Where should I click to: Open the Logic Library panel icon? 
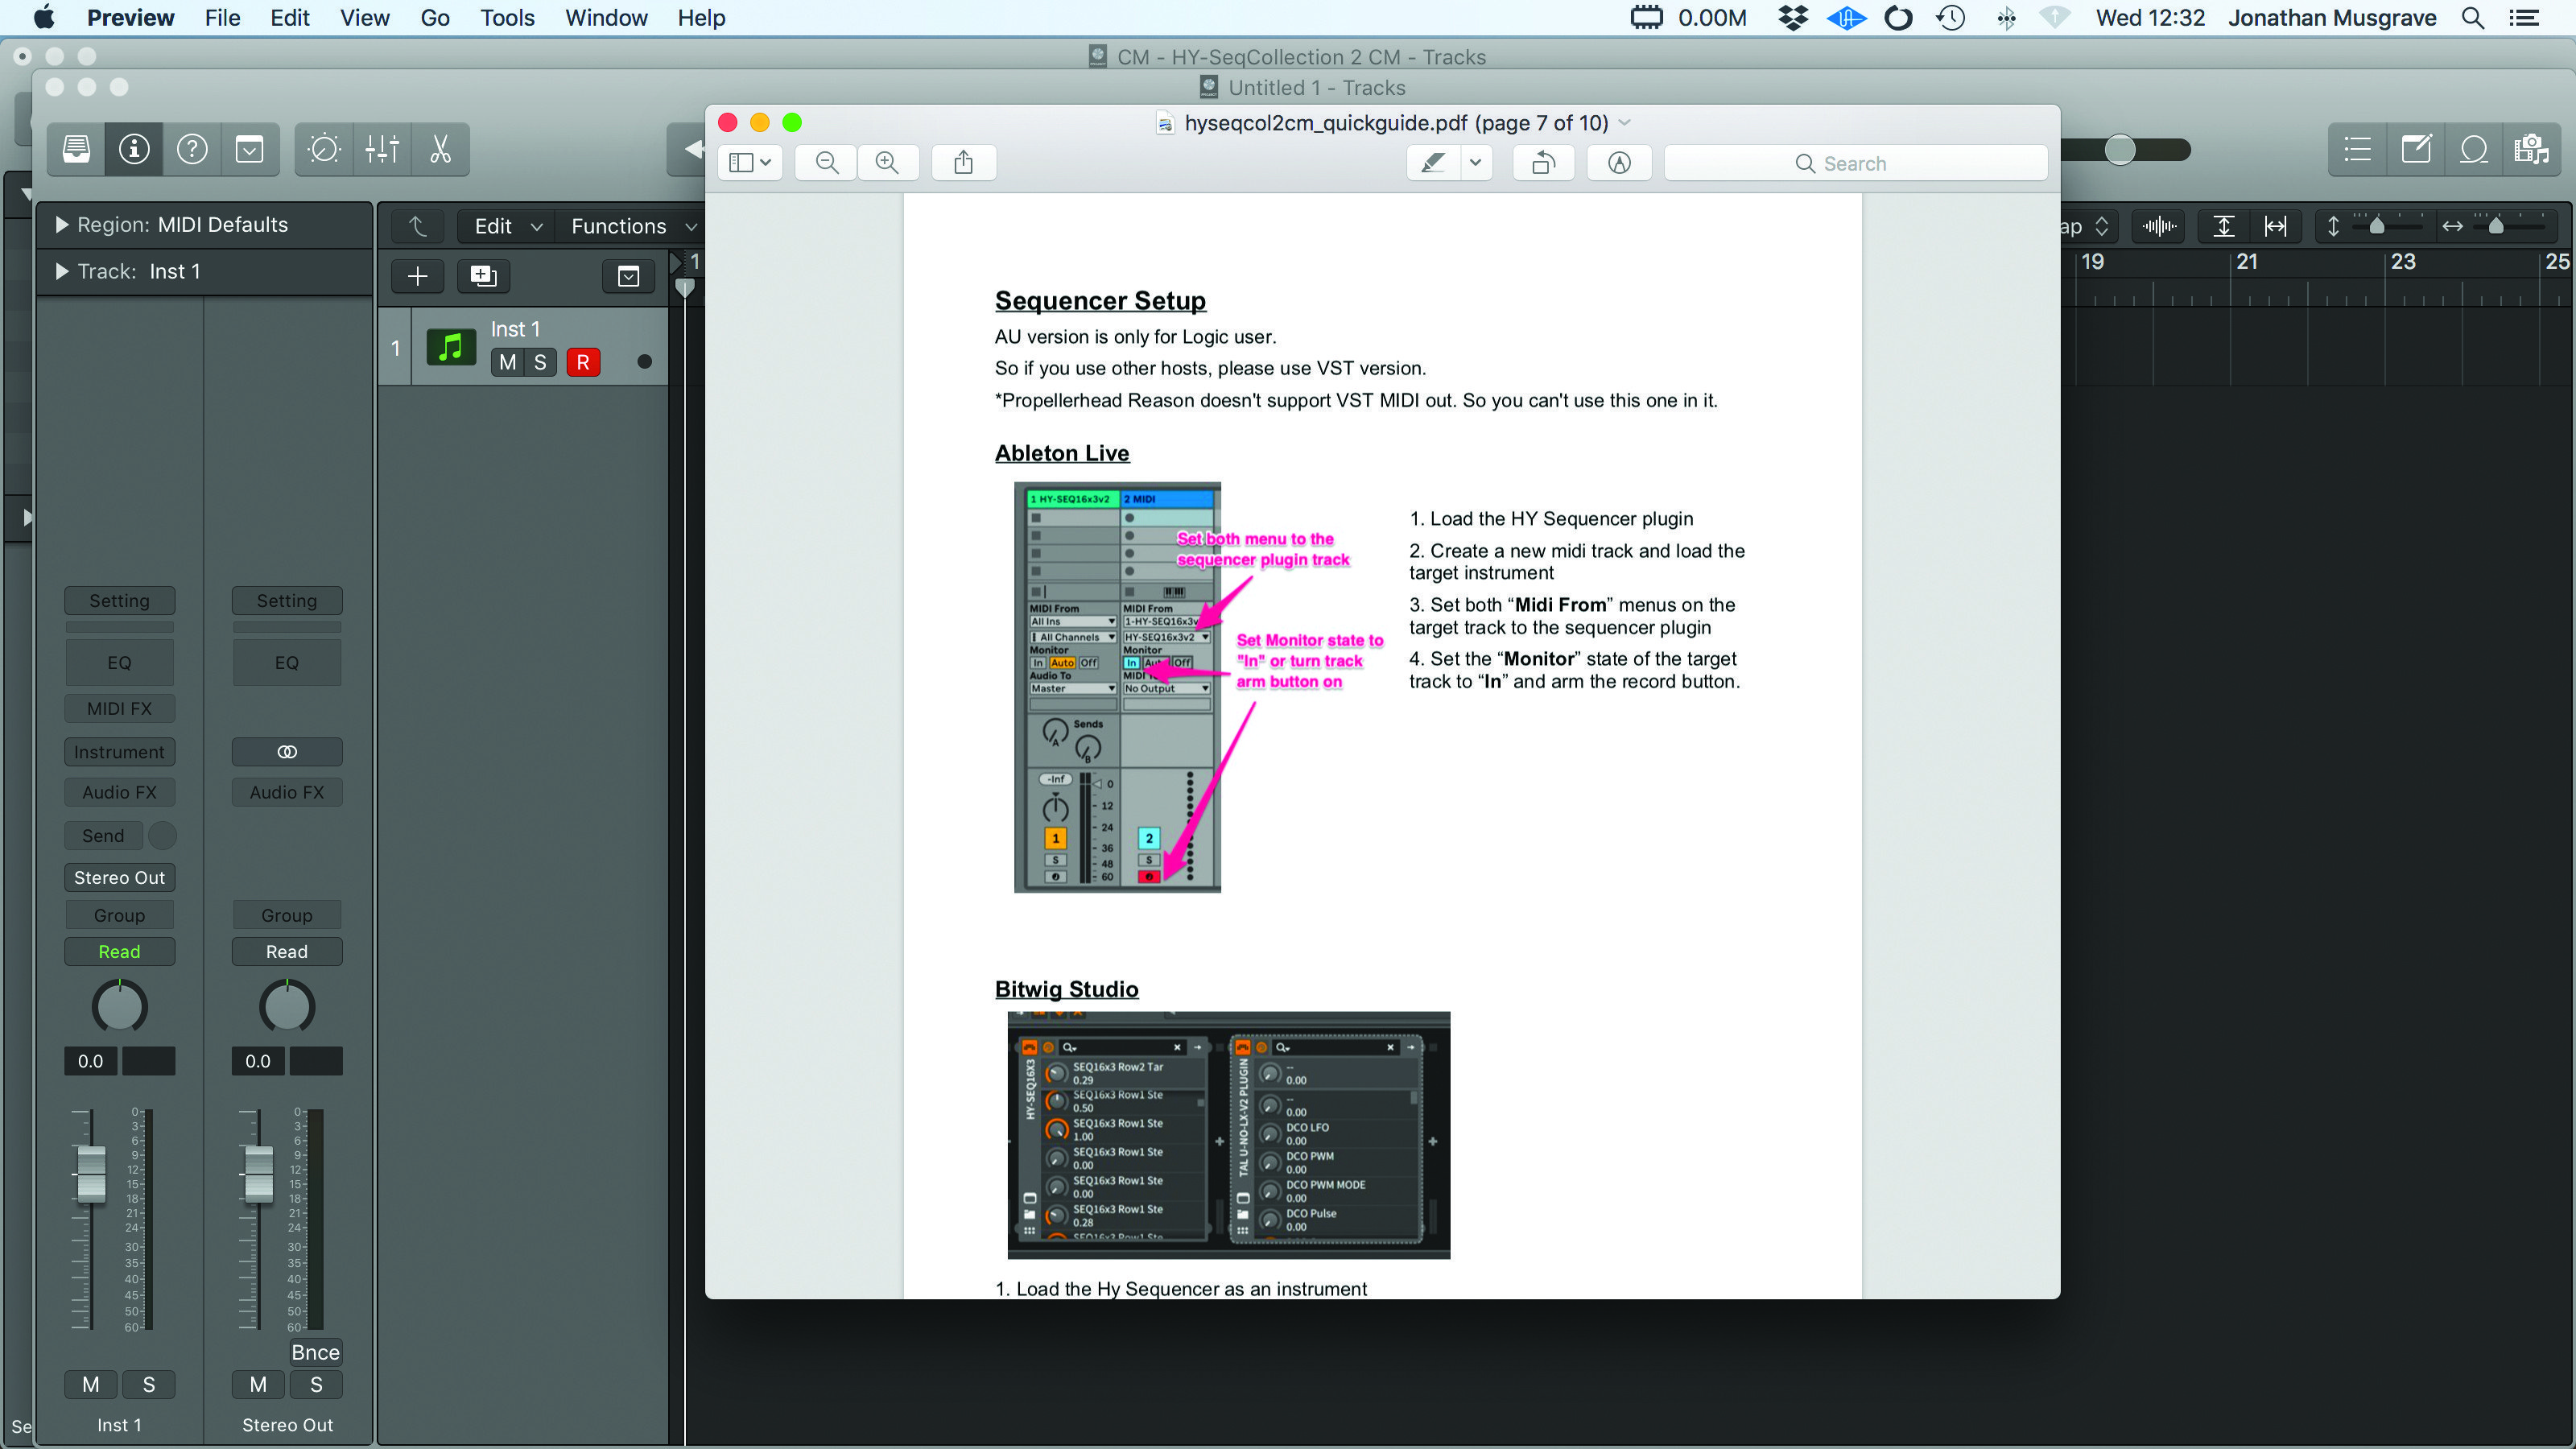pos(76,150)
